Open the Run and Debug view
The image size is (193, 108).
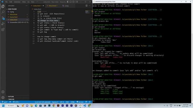click(x=3, y=24)
